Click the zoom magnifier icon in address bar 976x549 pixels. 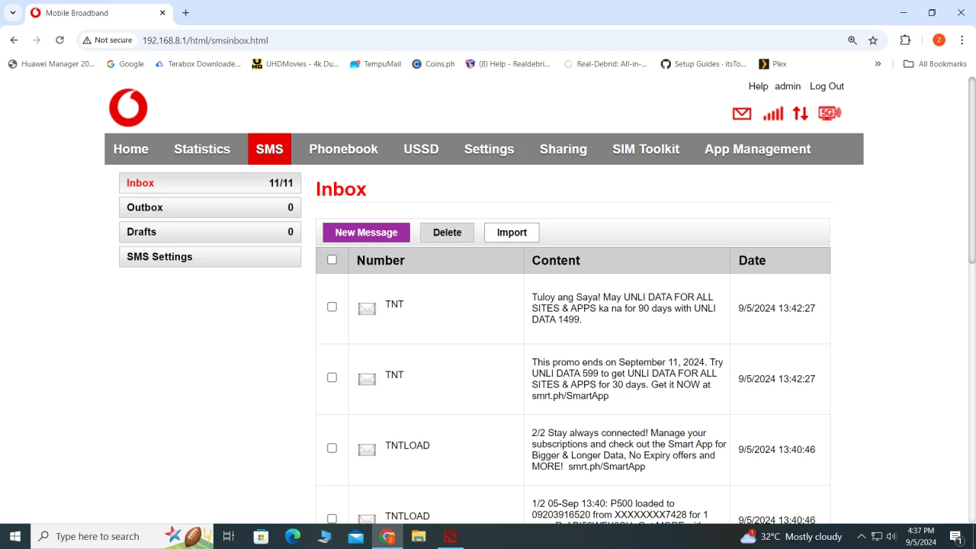coord(852,40)
